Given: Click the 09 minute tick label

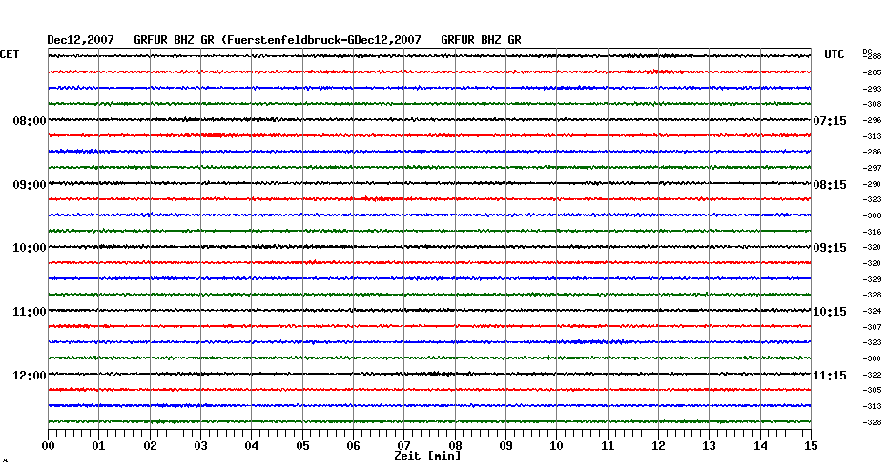Looking at the screenshot, I should [x=505, y=446].
